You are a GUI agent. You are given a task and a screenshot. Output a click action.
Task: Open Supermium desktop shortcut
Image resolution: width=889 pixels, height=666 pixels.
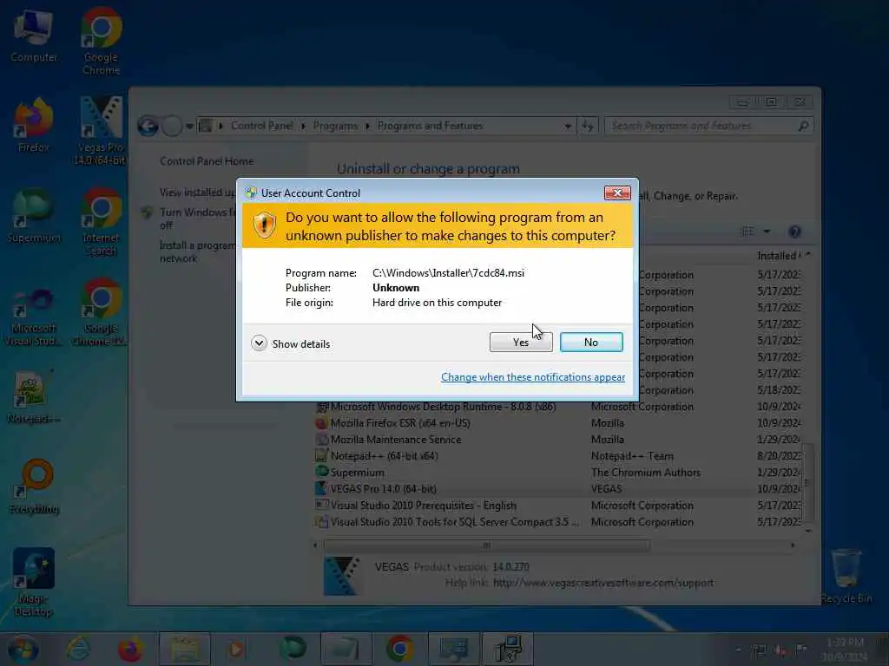click(x=34, y=216)
